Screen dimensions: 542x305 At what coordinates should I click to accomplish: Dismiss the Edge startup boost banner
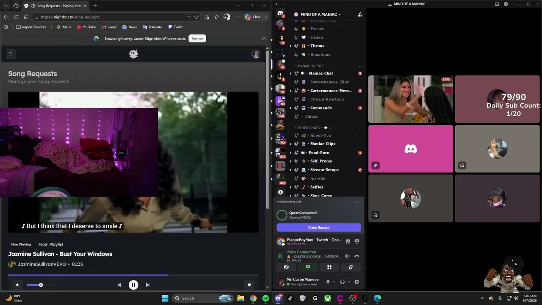[x=264, y=39]
